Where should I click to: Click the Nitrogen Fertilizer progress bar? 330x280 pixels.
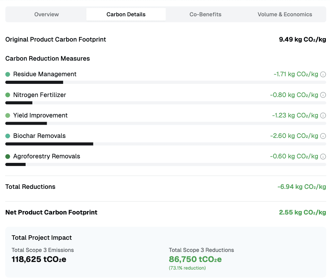(166, 103)
